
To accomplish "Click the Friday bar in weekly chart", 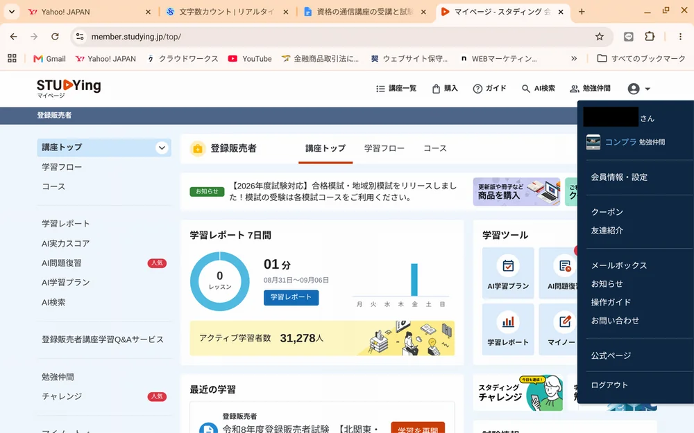I will pyautogui.click(x=414, y=280).
